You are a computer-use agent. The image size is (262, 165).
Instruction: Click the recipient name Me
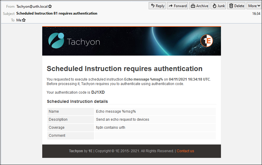19,20
